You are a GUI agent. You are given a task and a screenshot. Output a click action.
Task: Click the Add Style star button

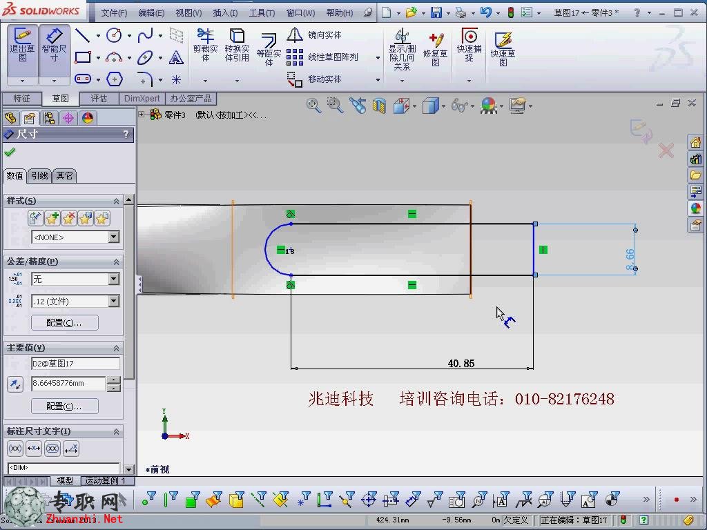coord(52,219)
